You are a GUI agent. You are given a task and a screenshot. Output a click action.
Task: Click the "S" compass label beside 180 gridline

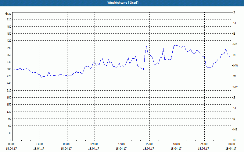click(234, 98)
